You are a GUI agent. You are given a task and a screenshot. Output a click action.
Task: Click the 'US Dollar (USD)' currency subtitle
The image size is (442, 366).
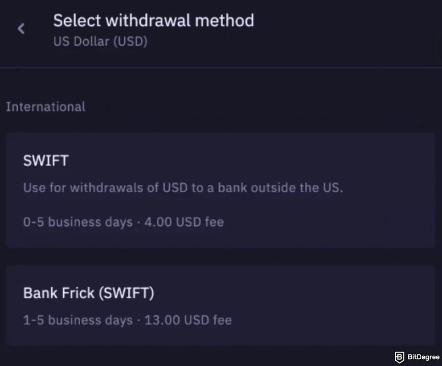100,42
